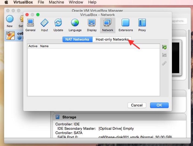Open the Update preferences pane
Screen dimensions: 193x146
tap(58, 25)
